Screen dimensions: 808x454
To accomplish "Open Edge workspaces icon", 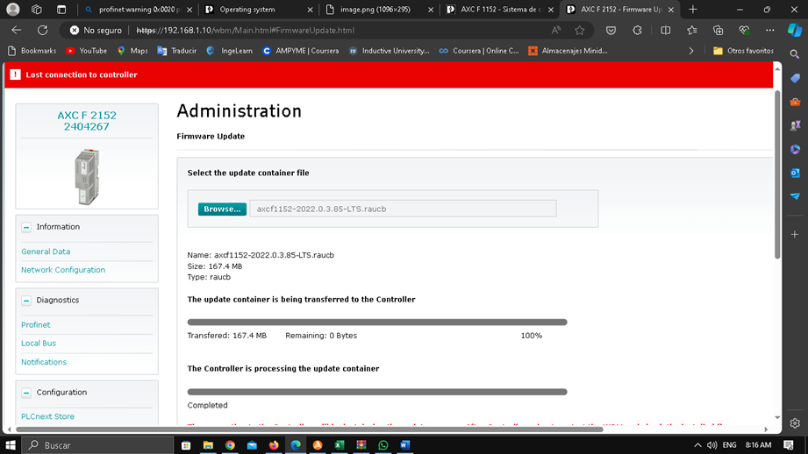I will click(37, 10).
